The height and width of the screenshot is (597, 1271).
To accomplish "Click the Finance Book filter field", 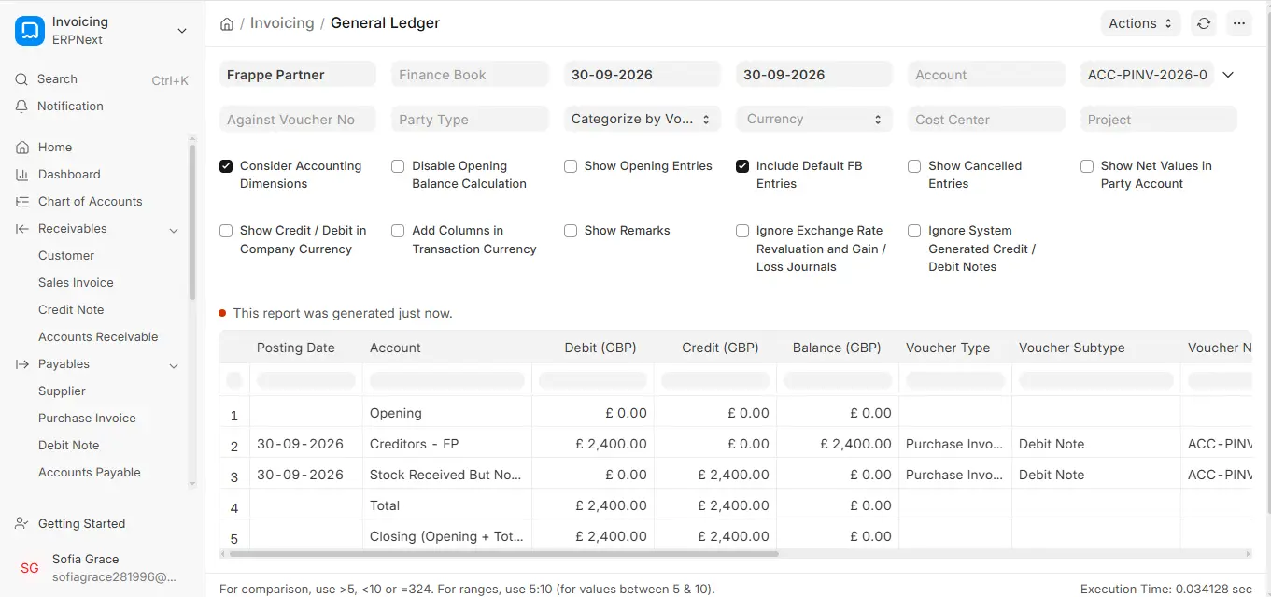I will click(470, 75).
